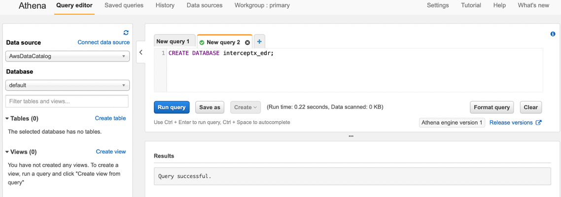
Task: Open the Saved queries tab
Action: [x=124, y=5]
